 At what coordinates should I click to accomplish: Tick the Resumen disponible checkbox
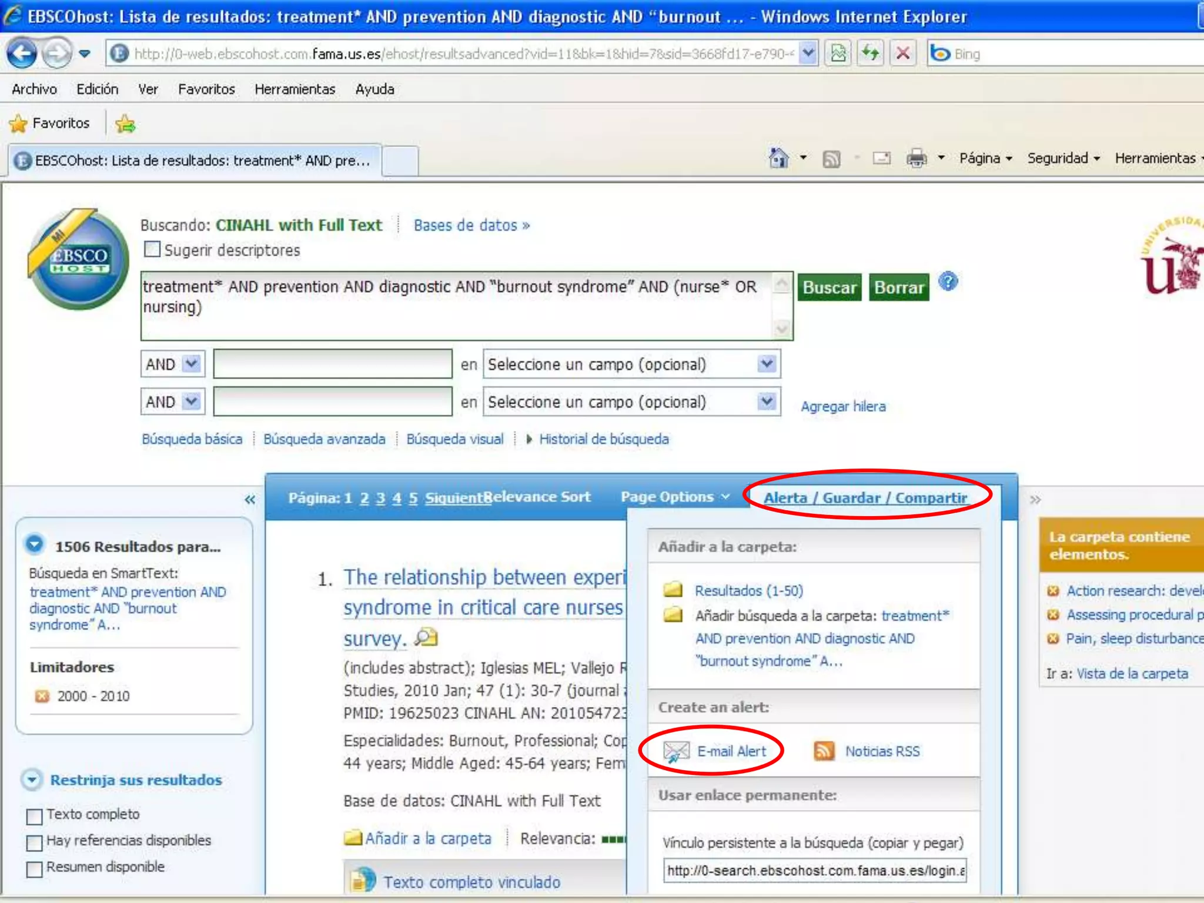(35, 869)
